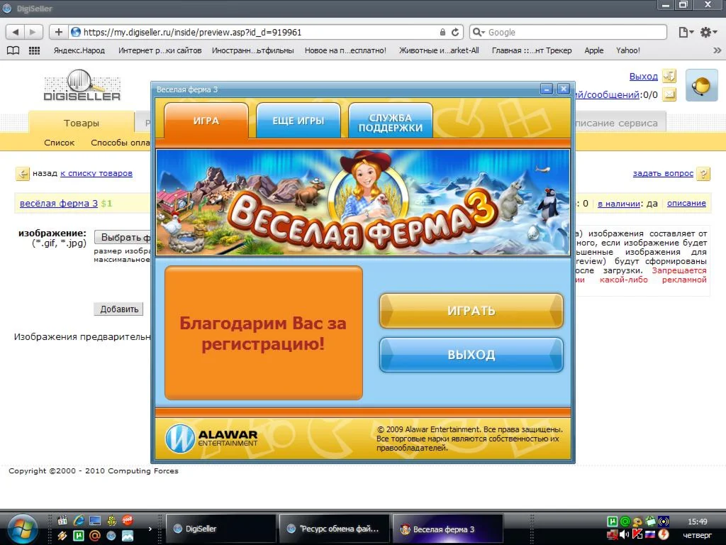The image size is (726, 545).
Task: Click the Russian flag language tray icon
Action: point(650,535)
